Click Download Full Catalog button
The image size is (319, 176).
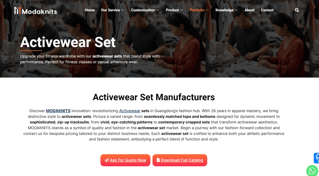(x=180, y=160)
